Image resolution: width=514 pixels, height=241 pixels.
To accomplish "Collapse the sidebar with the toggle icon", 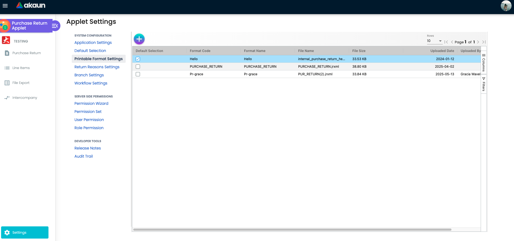I will (x=55, y=26).
